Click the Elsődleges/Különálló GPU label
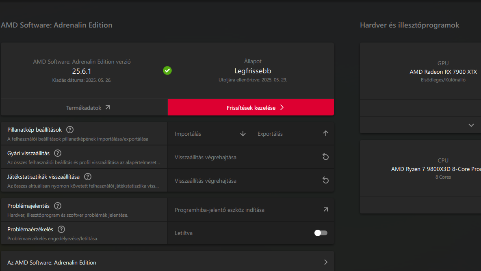481x271 pixels. tap(443, 80)
